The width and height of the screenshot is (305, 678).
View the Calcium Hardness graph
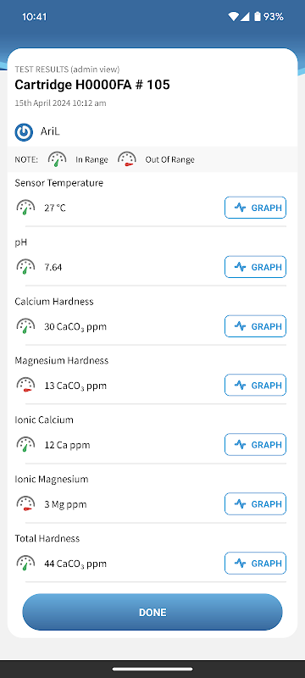[255, 326]
